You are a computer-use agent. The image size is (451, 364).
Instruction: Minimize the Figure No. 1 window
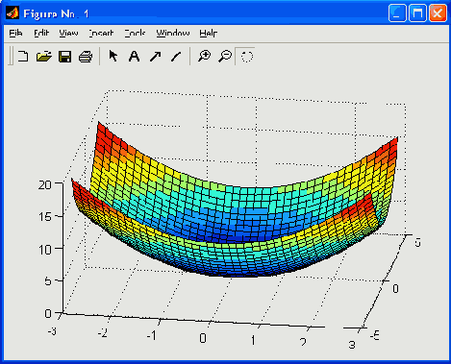tap(397, 13)
